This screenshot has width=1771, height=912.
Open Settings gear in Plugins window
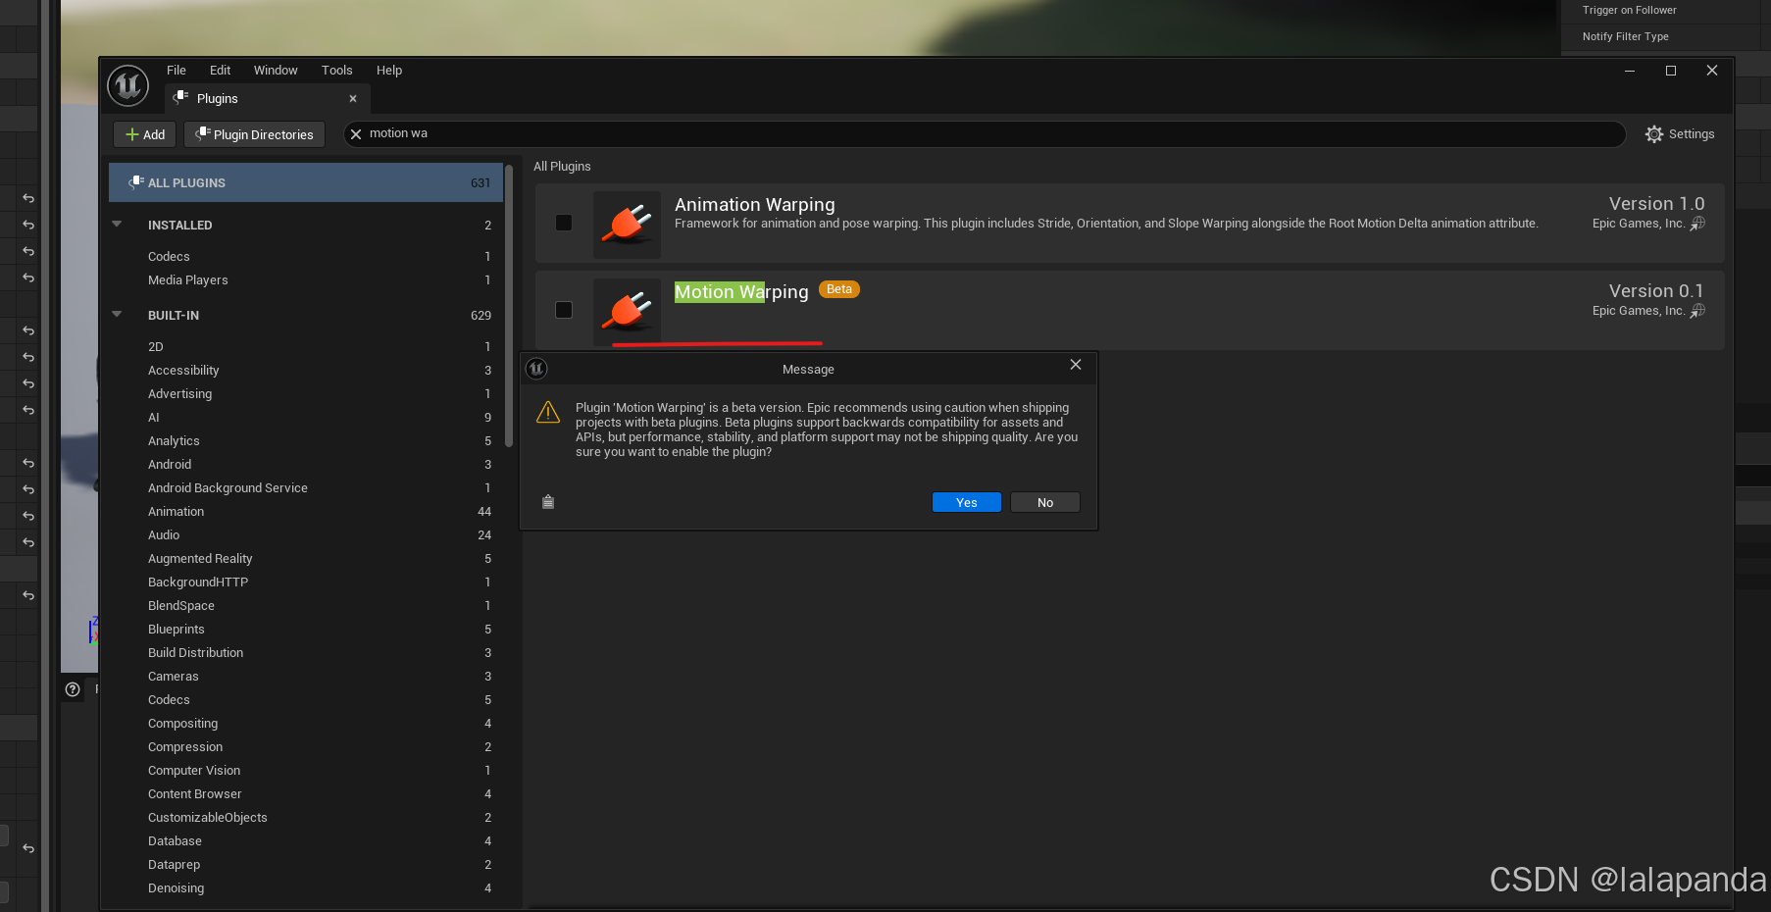tap(1679, 134)
